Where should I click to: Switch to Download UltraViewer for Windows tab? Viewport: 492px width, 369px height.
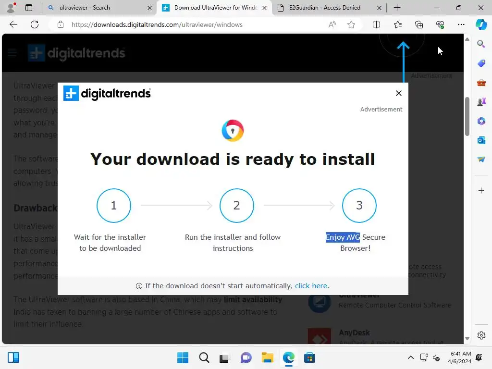pyautogui.click(x=216, y=8)
